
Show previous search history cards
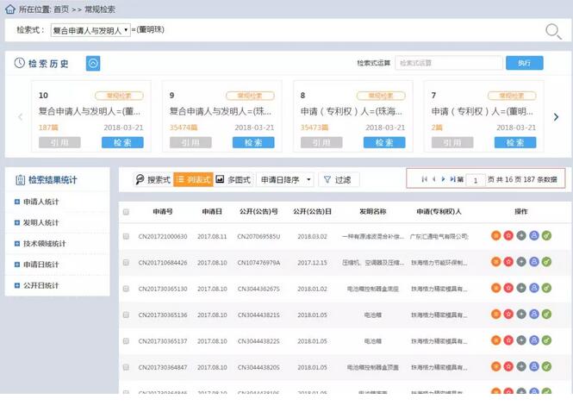click(21, 117)
